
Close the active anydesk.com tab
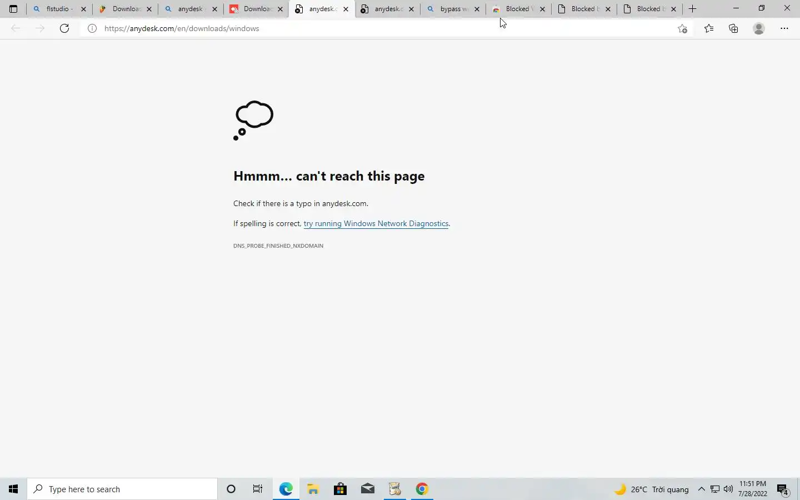coord(346,9)
